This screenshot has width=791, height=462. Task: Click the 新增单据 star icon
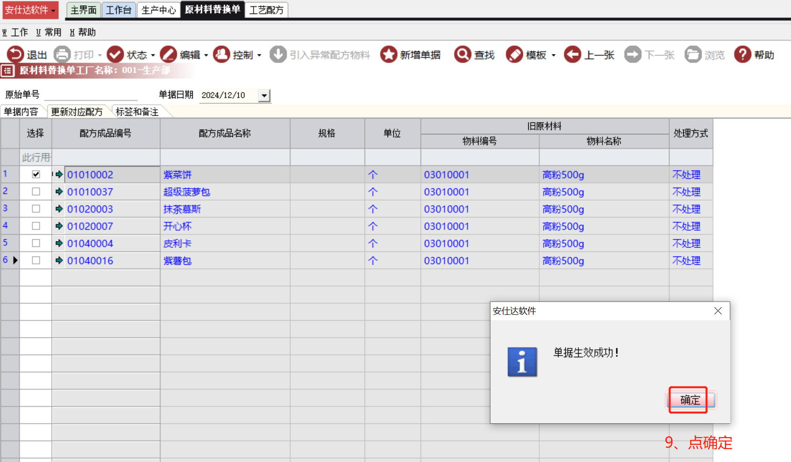(x=389, y=54)
